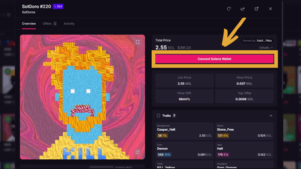
Task: Select the Overview tab
Action: pos(29,24)
